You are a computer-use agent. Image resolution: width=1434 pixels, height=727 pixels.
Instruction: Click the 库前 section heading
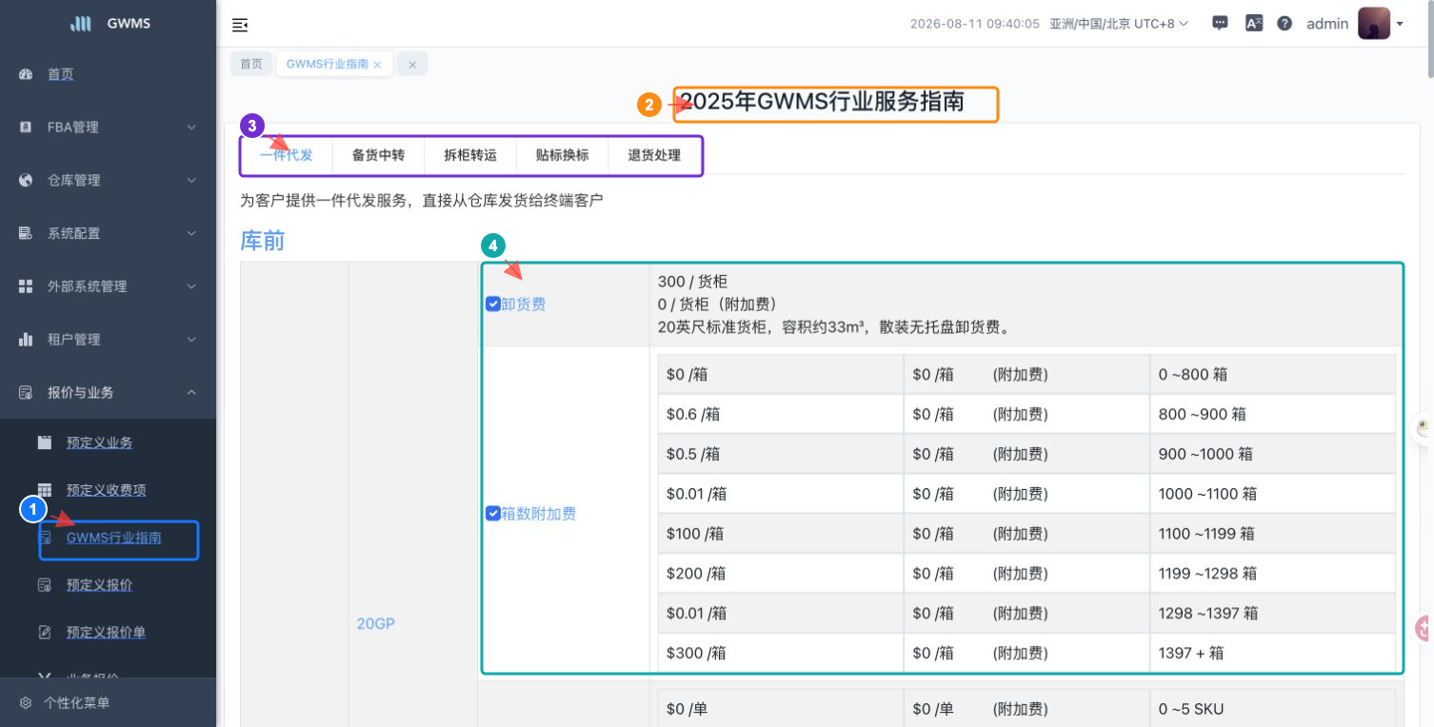point(263,241)
